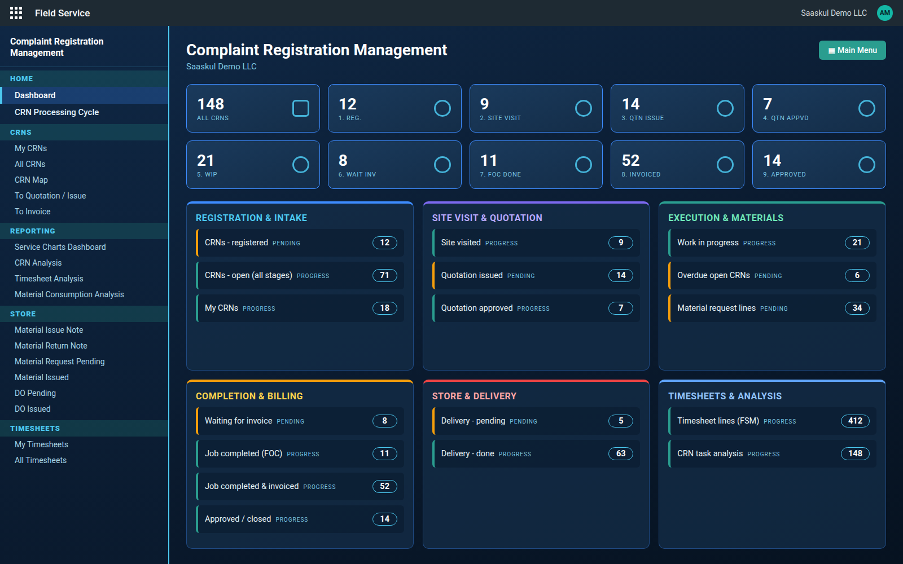This screenshot has width=903, height=564.
Task: Open CRN Analysis report
Action: pos(84,263)
